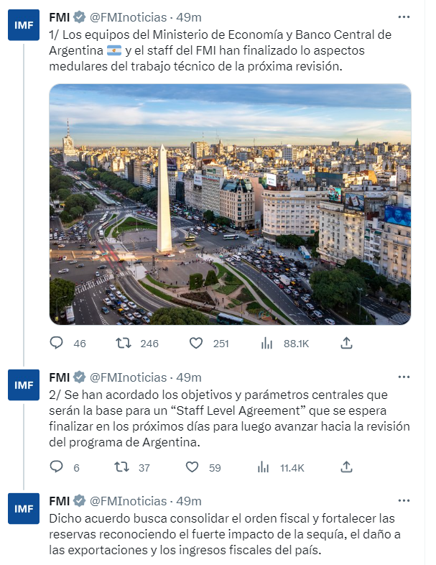The image size is (436, 565).
Task: Reply to the Staff Level Agreement tweet
Action: click(x=57, y=467)
